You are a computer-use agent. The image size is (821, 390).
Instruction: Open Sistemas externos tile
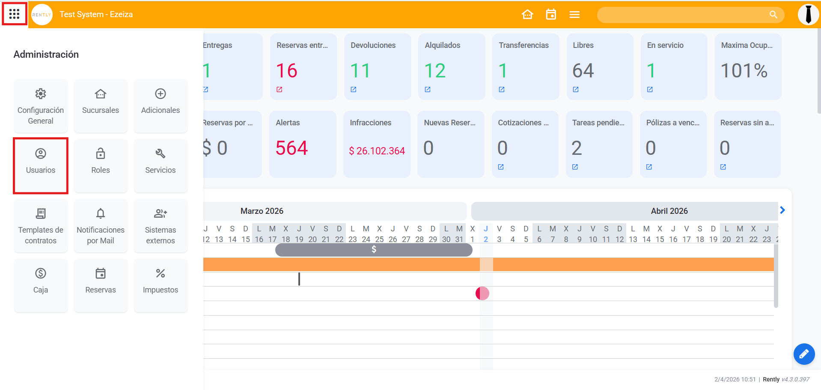coord(161,225)
